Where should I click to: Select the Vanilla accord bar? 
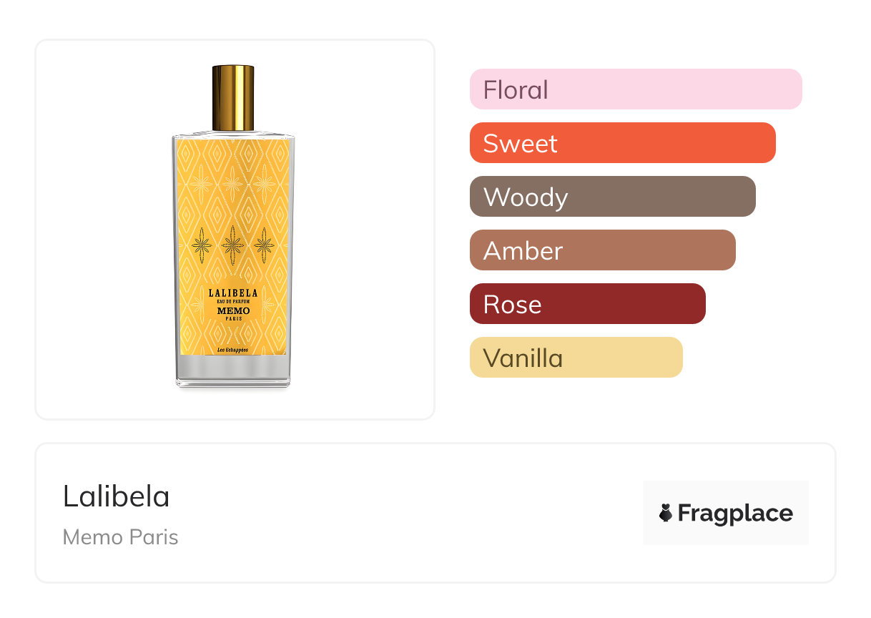(576, 358)
